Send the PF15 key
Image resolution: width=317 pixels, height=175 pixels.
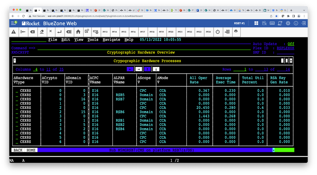[124, 32]
